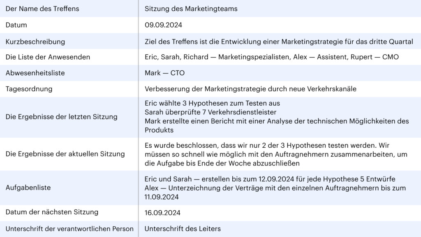Click 'Die Ergebnisse der letzten Sitzung' label

click(x=62, y=117)
